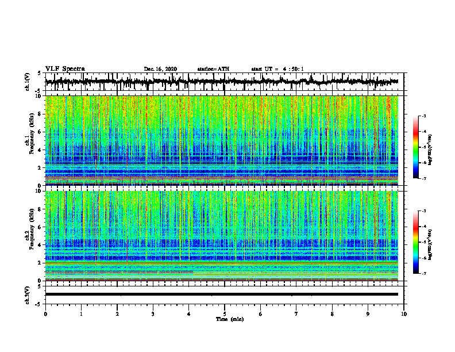
Task: Click time axis tick label '9'
Action: click(368, 314)
